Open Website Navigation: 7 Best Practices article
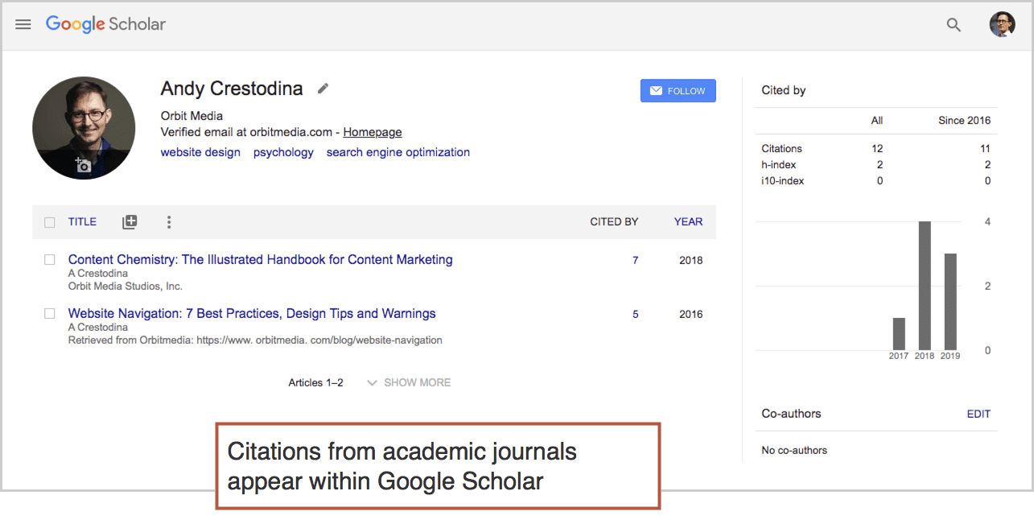 click(x=252, y=314)
